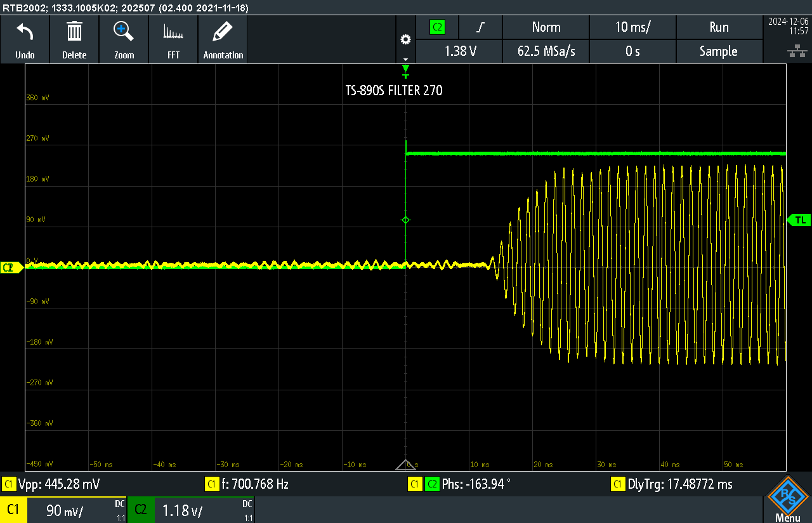This screenshot has height=523, width=812.
Task: Select the Annotation pencil tool
Action: (x=223, y=39)
